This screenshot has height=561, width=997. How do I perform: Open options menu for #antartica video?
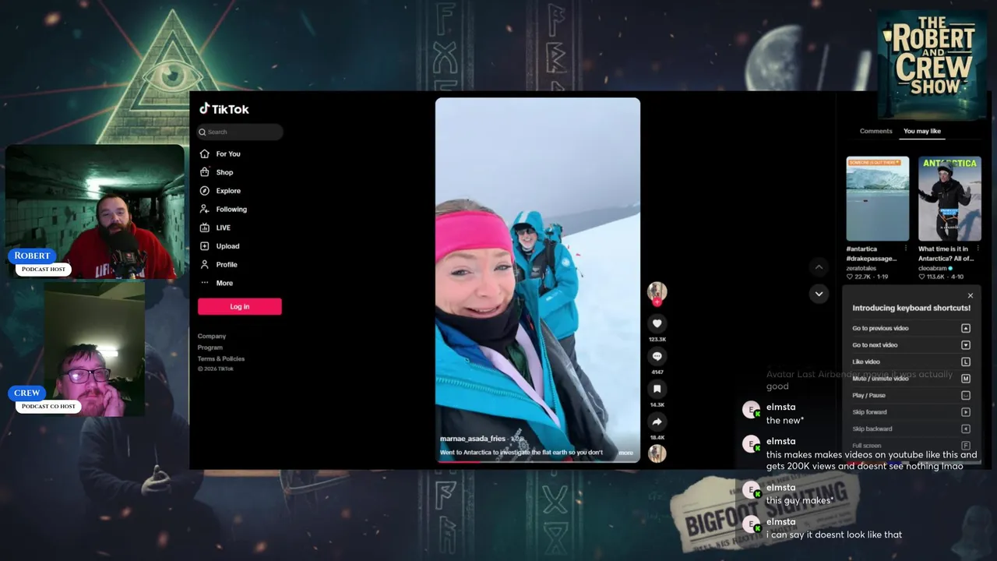(905, 249)
